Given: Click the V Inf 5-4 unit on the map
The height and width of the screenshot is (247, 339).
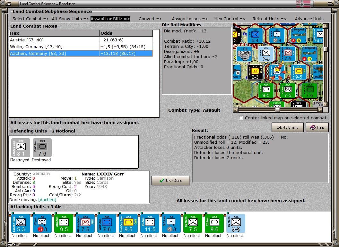Looking at the screenshot, I should point(255,36).
